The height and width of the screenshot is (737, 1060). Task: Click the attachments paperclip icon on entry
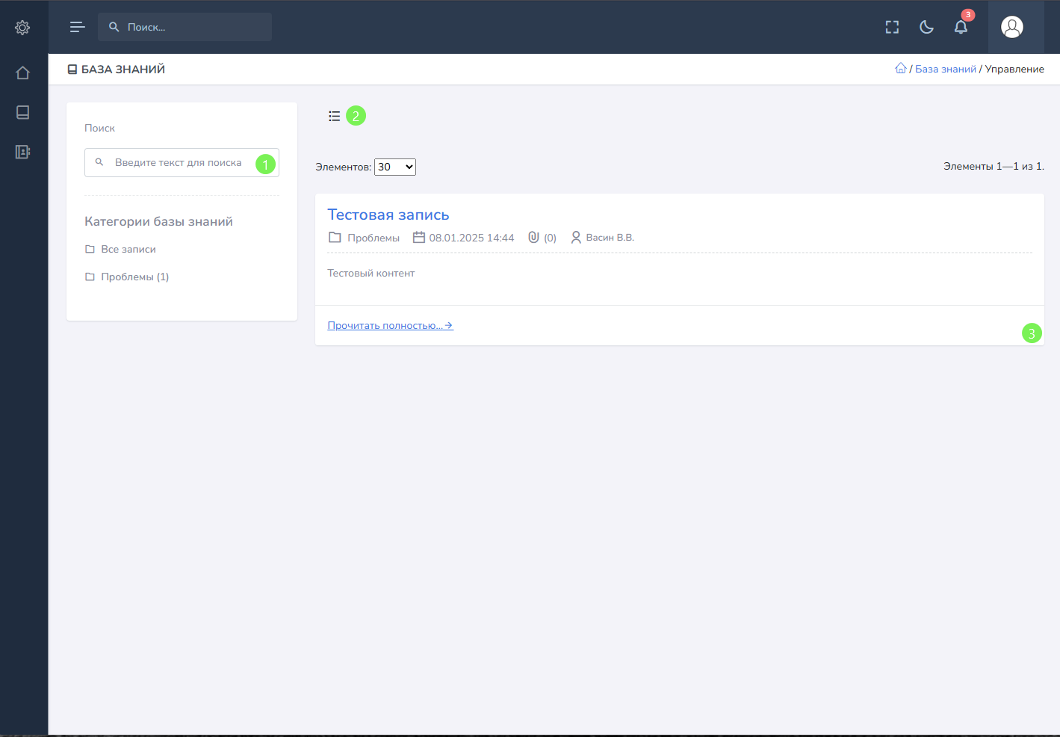(x=533, y=237)
